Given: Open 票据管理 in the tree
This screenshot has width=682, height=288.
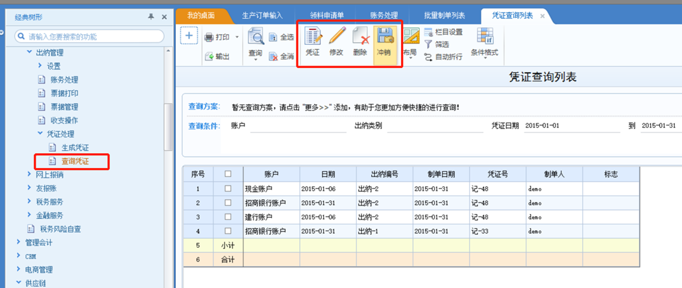Looking at the screenshot, I should pyautogui.click(x=65, y=106).
